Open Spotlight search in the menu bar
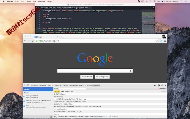The height and width of the screenshot is (119, 190). pos(181,1)
